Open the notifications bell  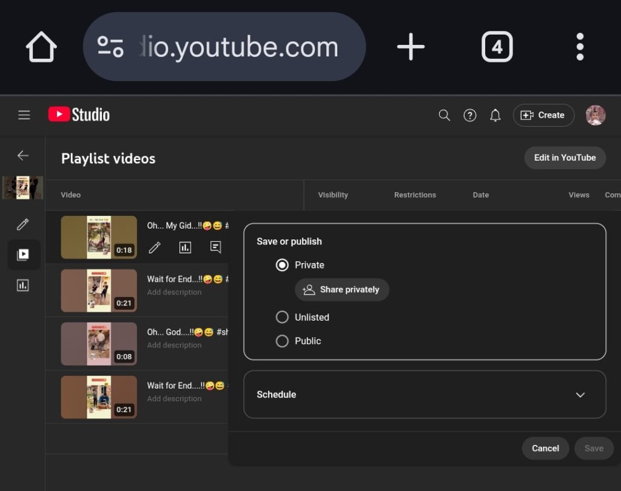click(x=495, y=115)
